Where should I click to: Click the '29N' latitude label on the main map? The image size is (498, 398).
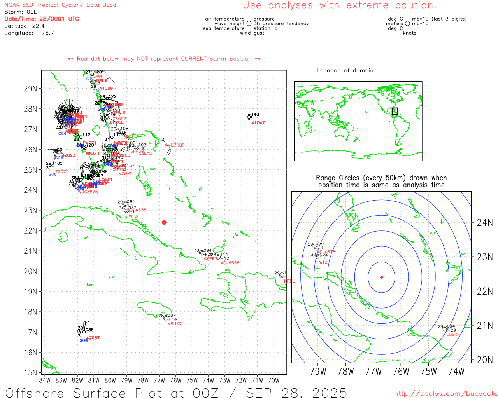click(30, 89)
